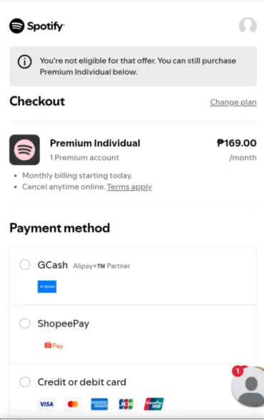The width and height of the screenshot is (264, 420).
Task: Click the Credit or debit card label
Action: point(82,382)
